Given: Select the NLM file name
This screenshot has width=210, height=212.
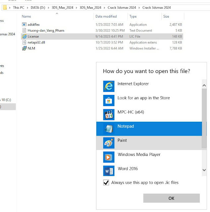Looking at the screenshot, I should tap(31, 48).
